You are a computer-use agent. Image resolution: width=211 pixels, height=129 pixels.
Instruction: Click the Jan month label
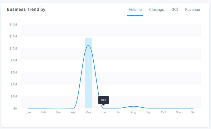pyautogui.click(x=28, y=112)
